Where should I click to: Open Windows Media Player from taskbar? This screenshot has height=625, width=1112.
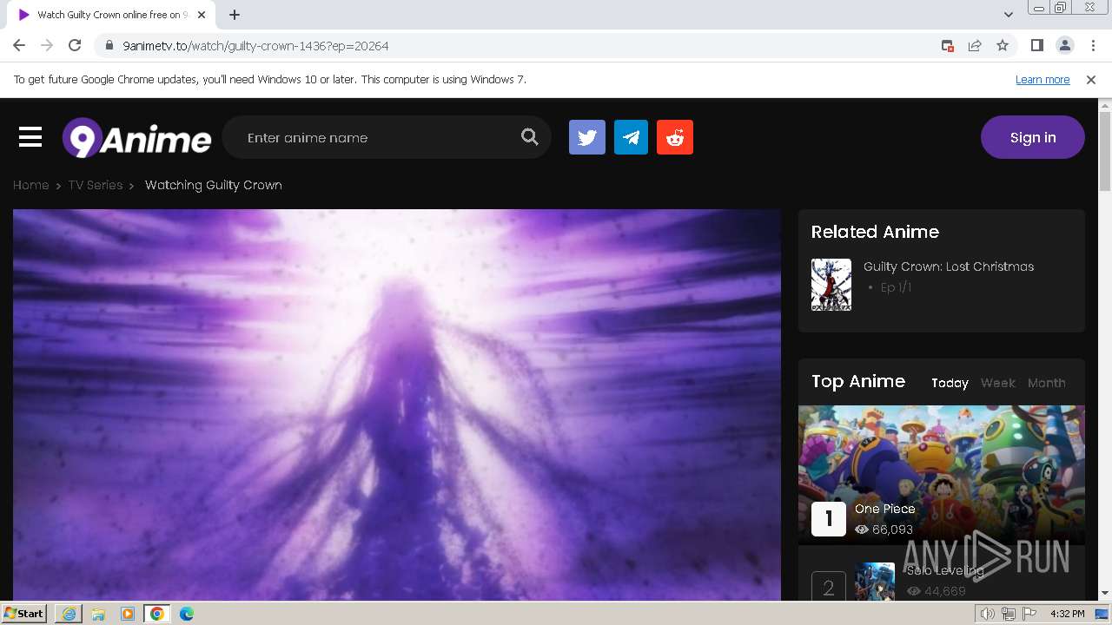coord(128,614)
